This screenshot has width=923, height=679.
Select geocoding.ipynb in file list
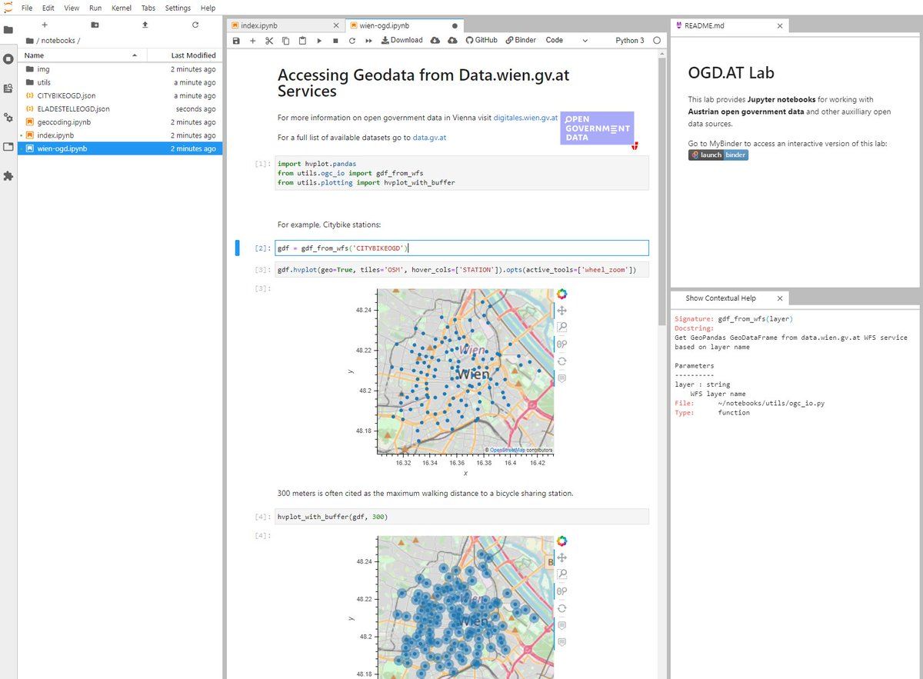pyautogui.click(x=120, y=122)
